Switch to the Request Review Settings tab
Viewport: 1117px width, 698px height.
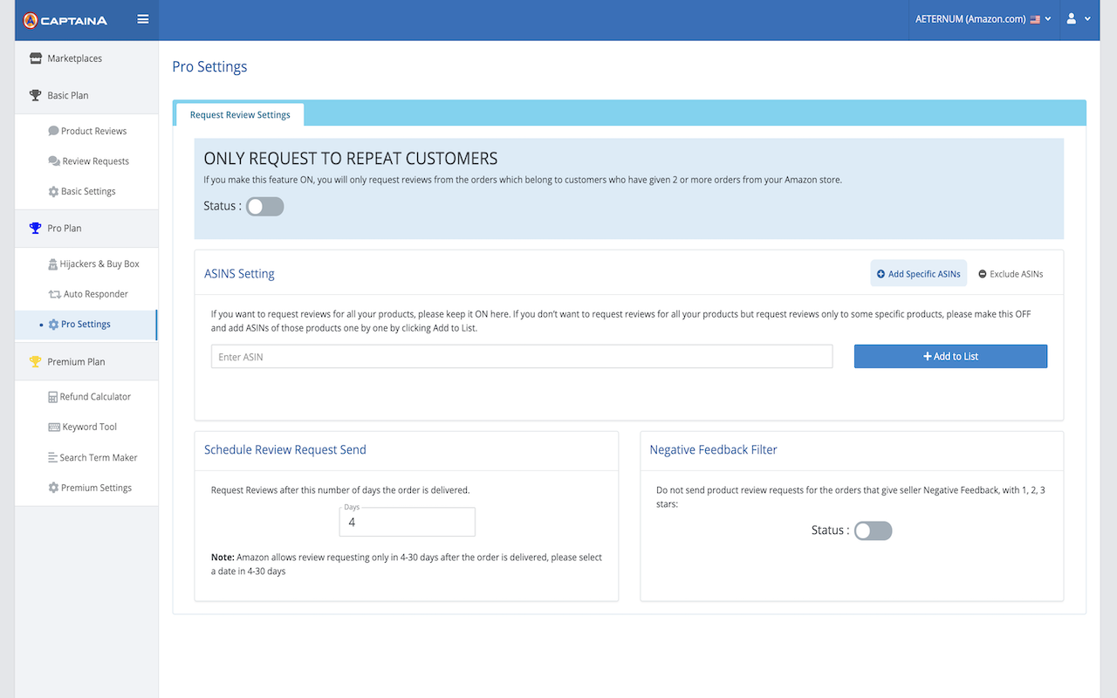239,113
